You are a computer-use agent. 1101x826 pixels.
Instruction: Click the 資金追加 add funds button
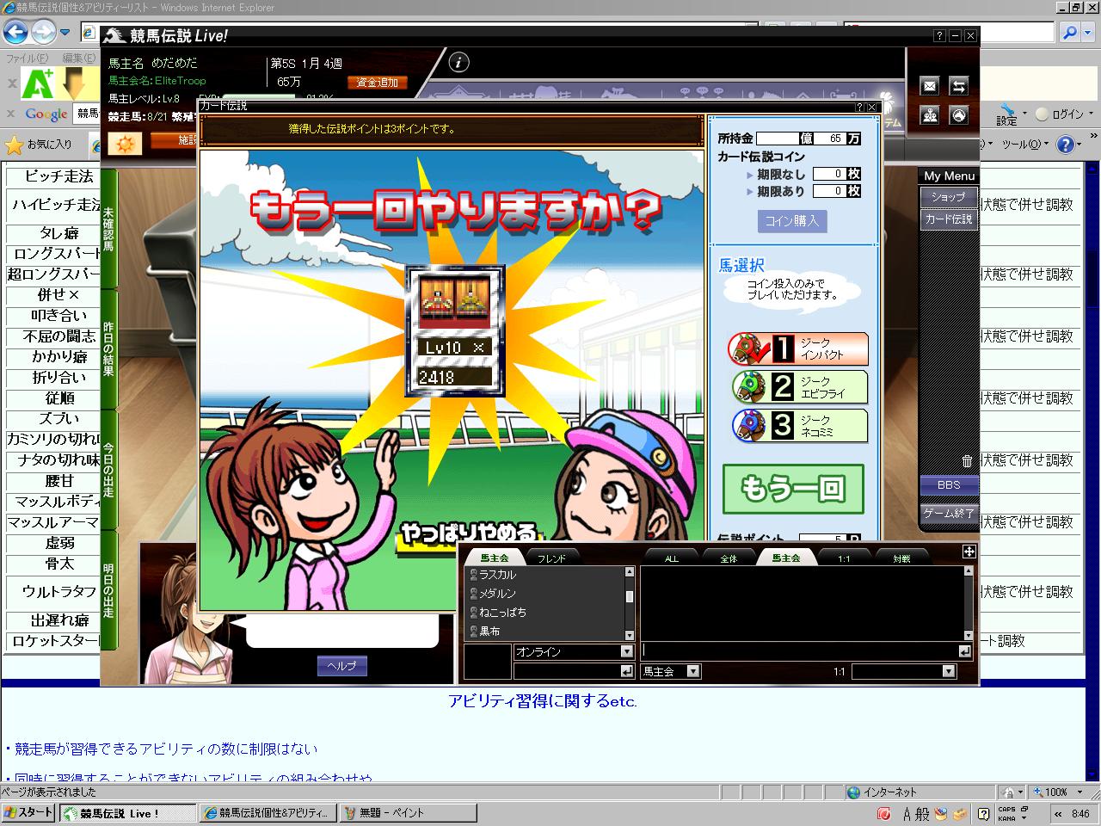pos(378,83)
